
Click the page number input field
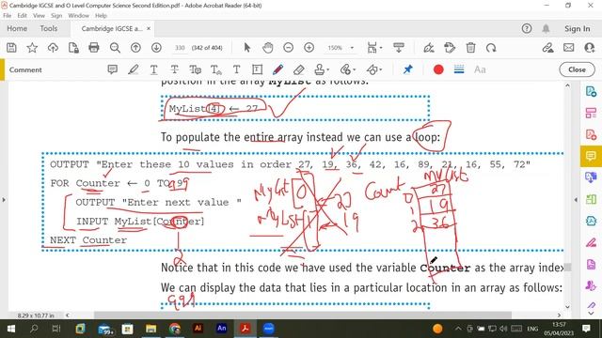tap(180, 48)
